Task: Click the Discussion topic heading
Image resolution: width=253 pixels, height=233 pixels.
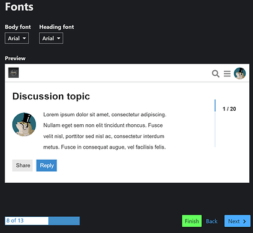Action: [51, 96]
